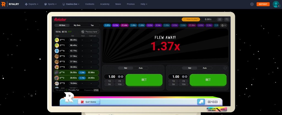The width and height of the screenshot is (282, 115).
Task: Select the My Bets tab
Action: click(x=77, y=25)
